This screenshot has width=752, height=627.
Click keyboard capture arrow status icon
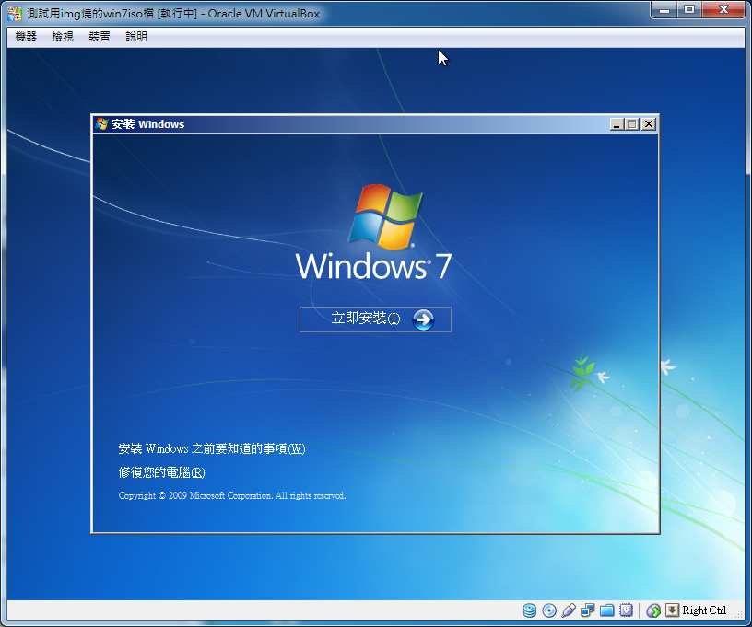point(673,610)
